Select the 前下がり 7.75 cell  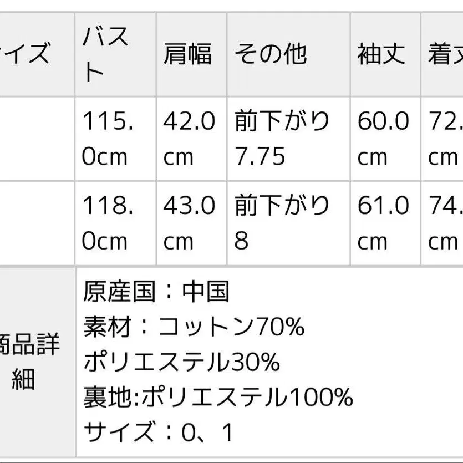(282, 139)
